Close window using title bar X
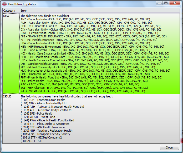The height and width of the screenshot is (153, 183). click(175, 3)
